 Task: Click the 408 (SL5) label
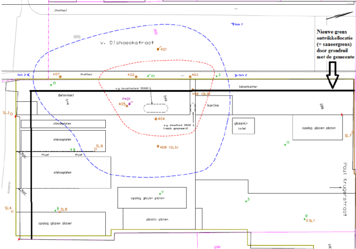tap(169, 147)
